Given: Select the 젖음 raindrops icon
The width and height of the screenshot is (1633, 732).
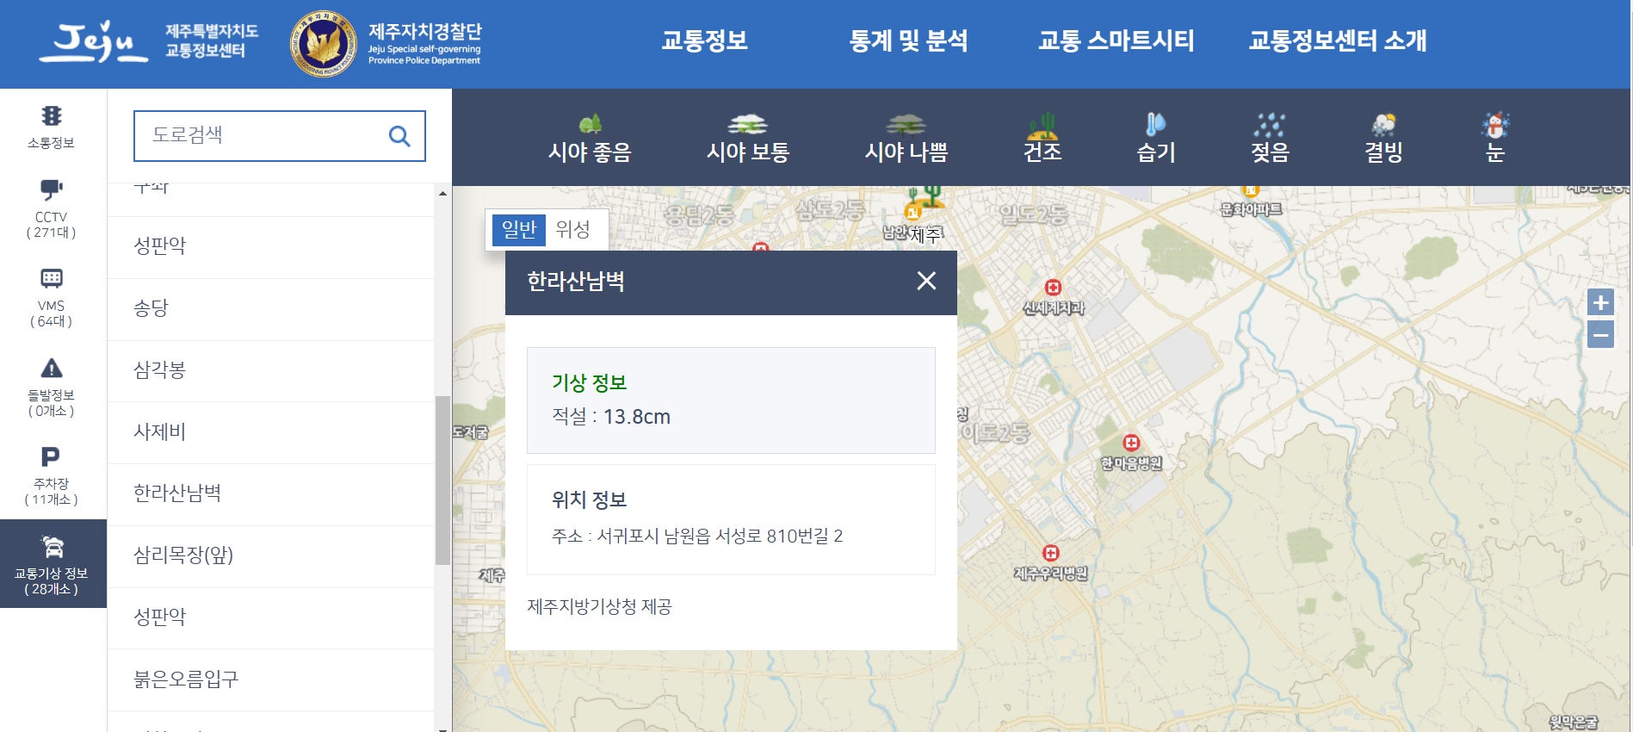Looking at the screenshot, I should (x=1270, y=125).
